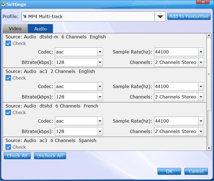Select the Audio tab
This screenshot has width=214, height=181.
40,29
